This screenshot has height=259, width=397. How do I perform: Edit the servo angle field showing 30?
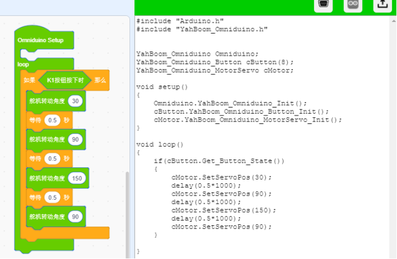[x=76, y=101]
